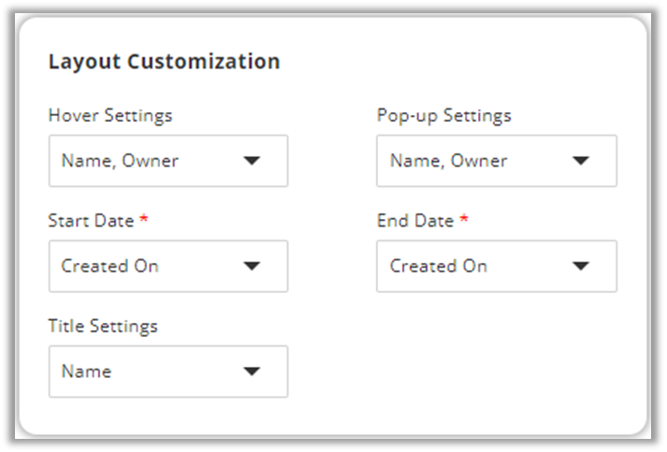Click the Title Settings dropdown arrow
The height and width of the screenshot is (452, 667).
[251, 372]
